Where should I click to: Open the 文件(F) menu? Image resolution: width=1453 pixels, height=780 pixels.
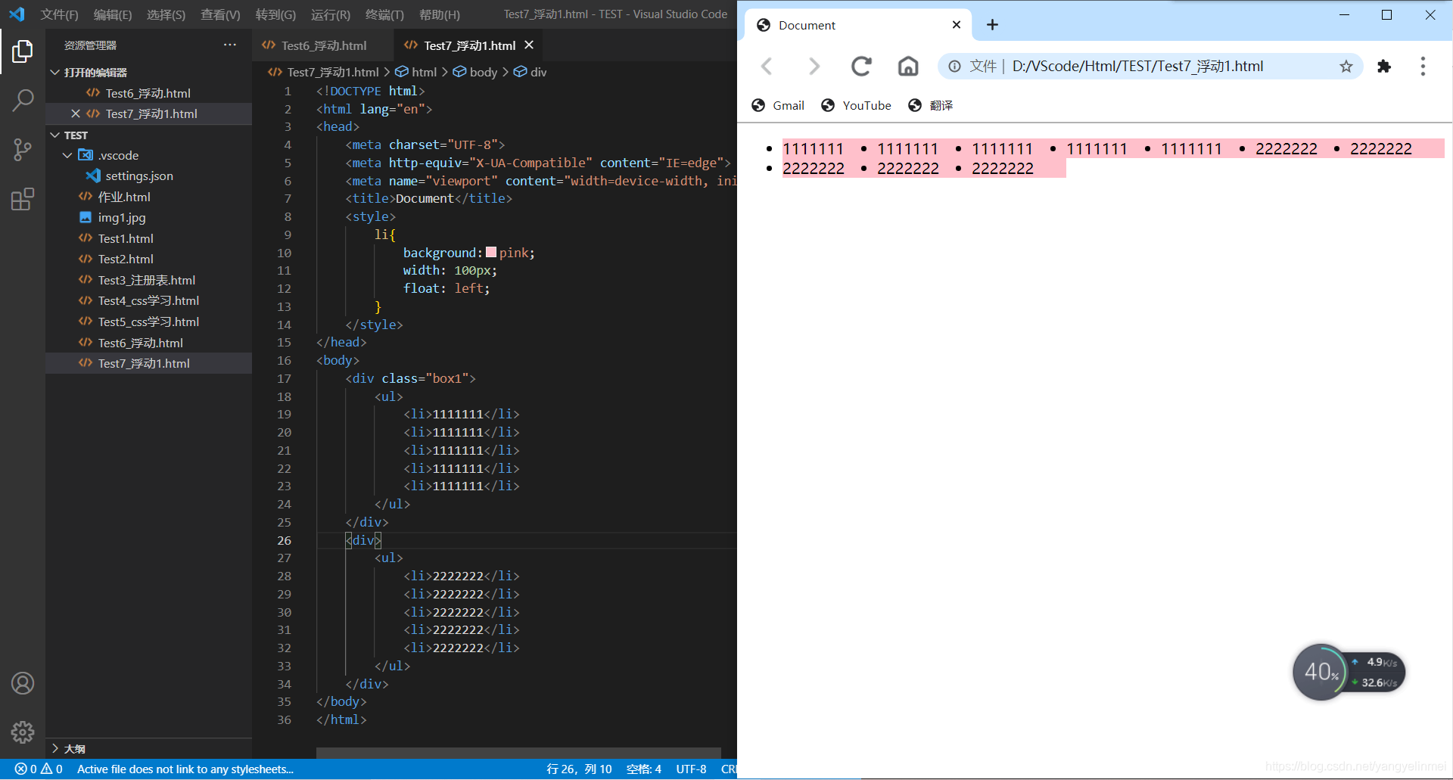pos(60,14)
